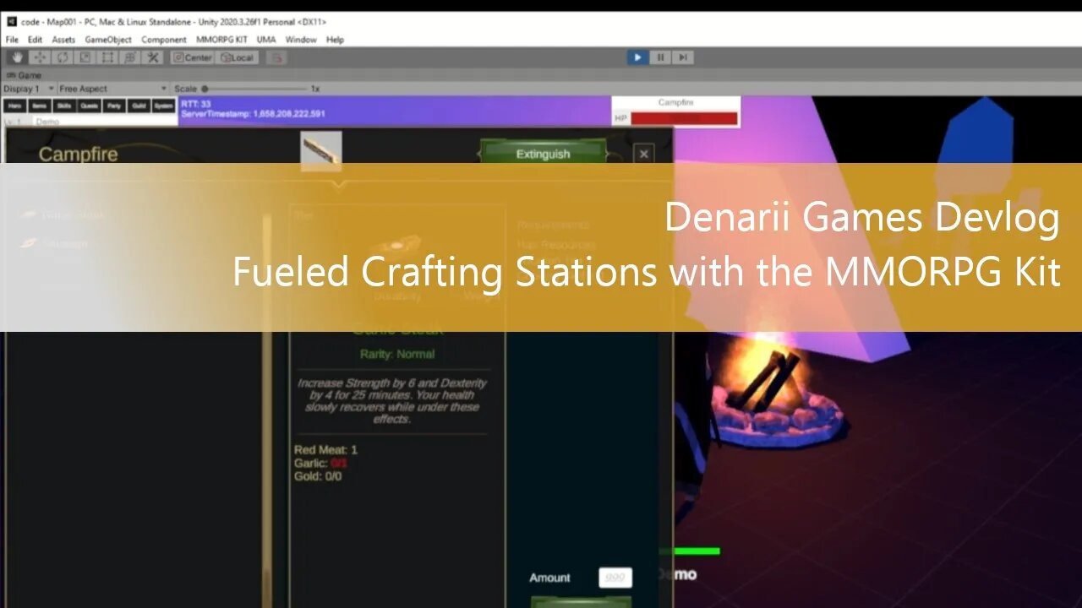Open the GameObject menu

pos(108,40)
